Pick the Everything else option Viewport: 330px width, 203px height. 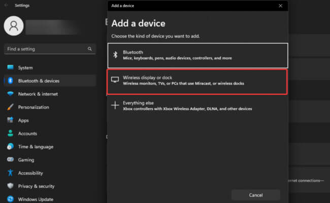tap(197, 106)
